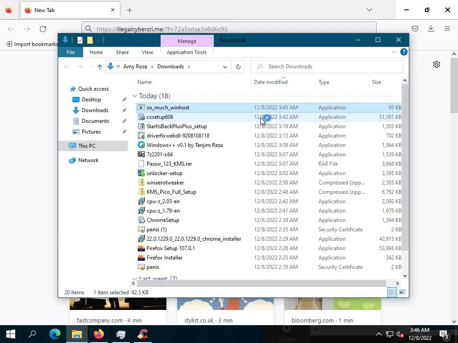Open recent locations dropdown arrow
The width and height of the screenshot is (458, 343).
(90, 67)
